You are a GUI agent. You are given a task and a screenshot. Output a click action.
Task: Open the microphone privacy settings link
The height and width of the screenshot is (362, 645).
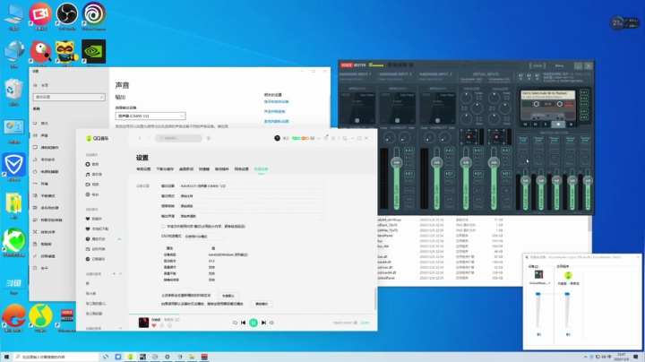point(277,121)
